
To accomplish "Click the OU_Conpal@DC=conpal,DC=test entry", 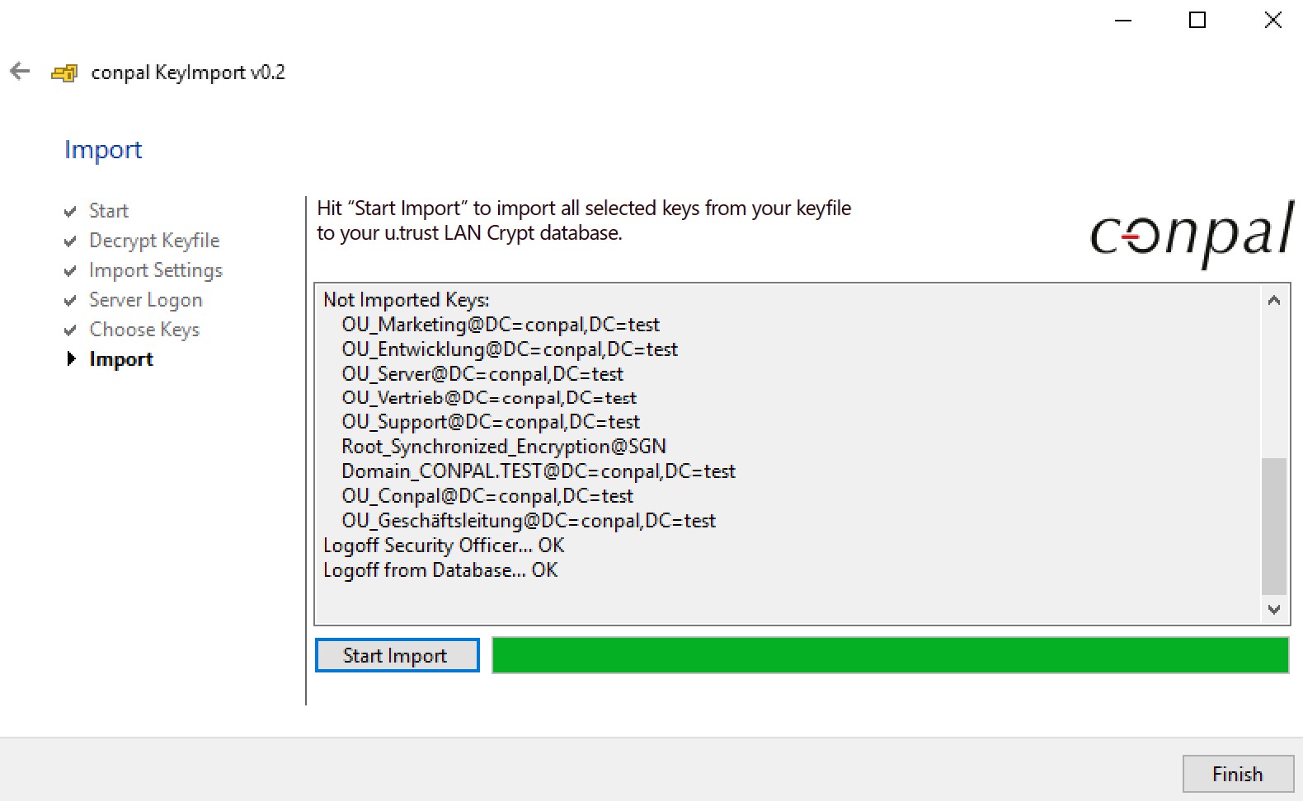I will pos(487,496).
